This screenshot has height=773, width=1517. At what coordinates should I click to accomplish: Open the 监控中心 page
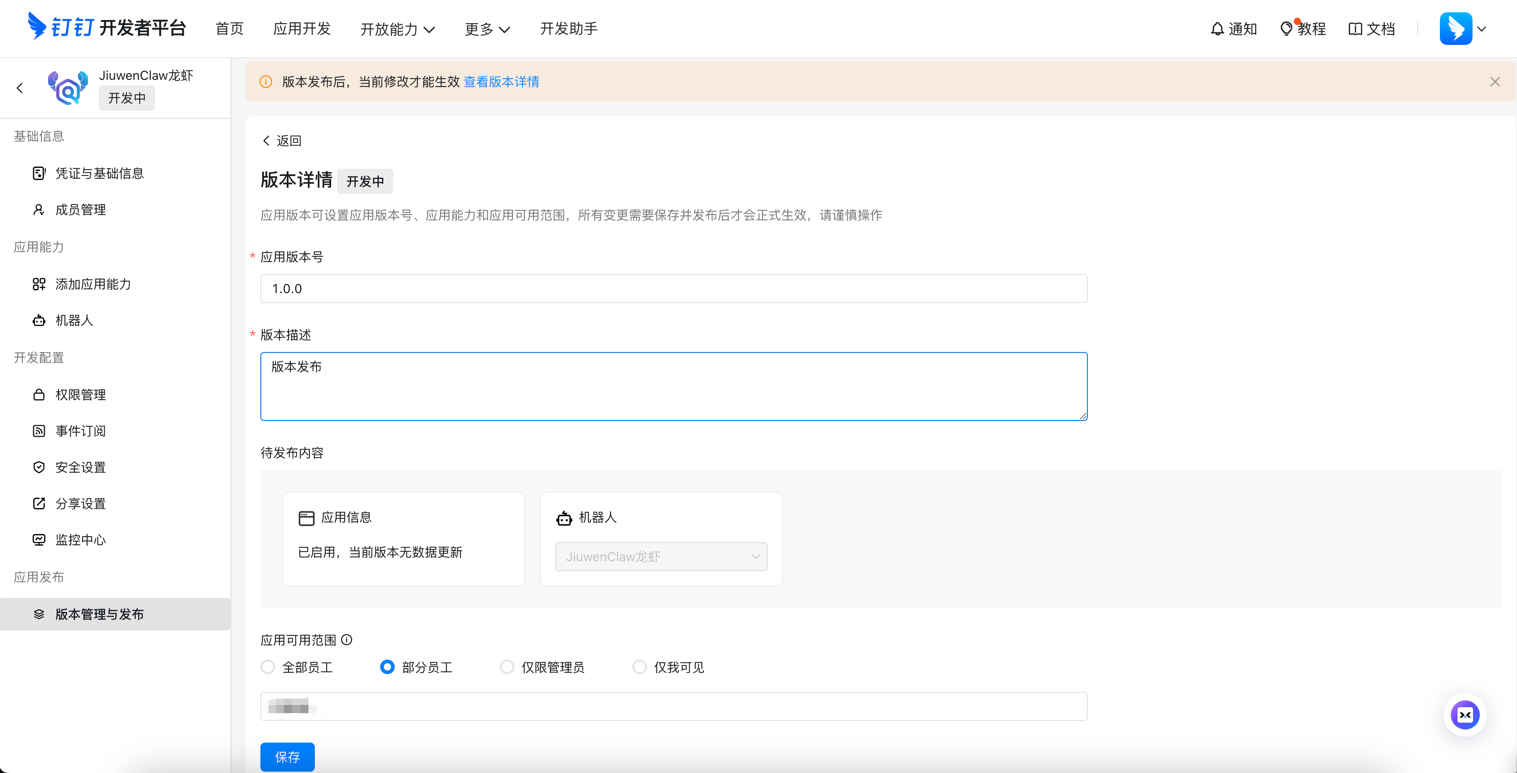click(81, 540)
